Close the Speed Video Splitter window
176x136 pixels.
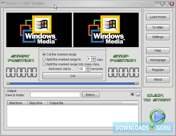click(x=172, y=4)
